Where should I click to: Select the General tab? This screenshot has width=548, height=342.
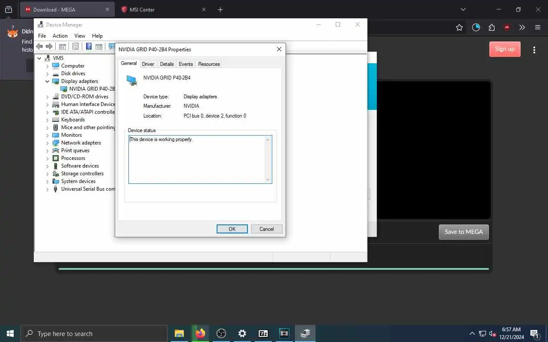click(129, 63)
